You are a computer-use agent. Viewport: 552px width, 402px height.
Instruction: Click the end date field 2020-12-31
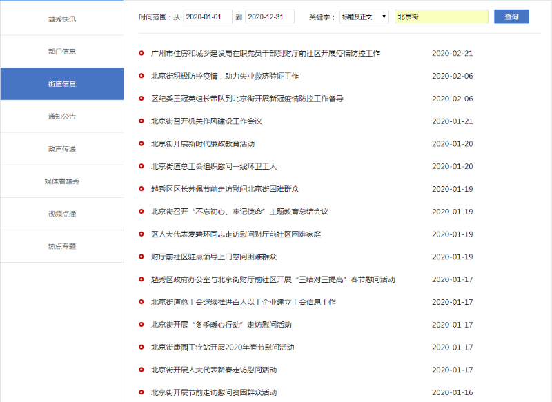tap(269, 17)
